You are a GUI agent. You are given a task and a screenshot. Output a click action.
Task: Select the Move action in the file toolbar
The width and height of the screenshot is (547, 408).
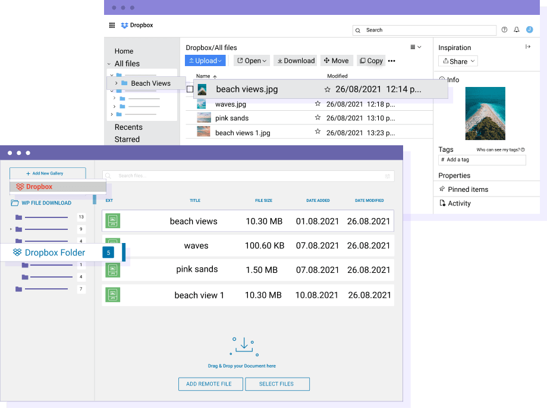(337, 60)
